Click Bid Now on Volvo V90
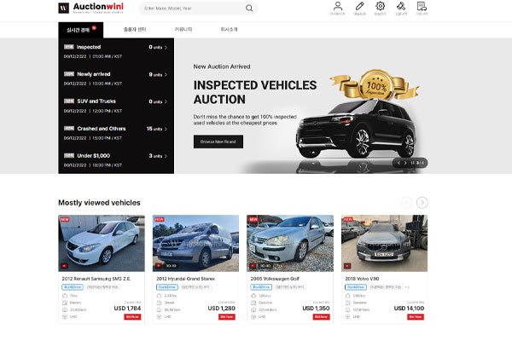Image resolution: width=512 pixels, height=341 pixels. pos(416,317)
